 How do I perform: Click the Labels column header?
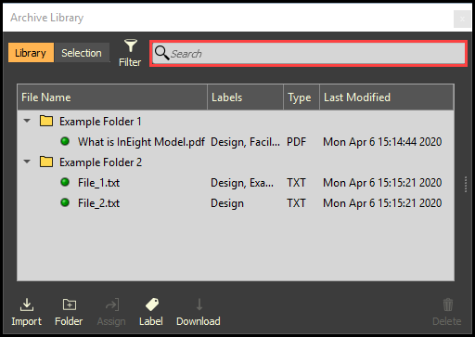245,97
